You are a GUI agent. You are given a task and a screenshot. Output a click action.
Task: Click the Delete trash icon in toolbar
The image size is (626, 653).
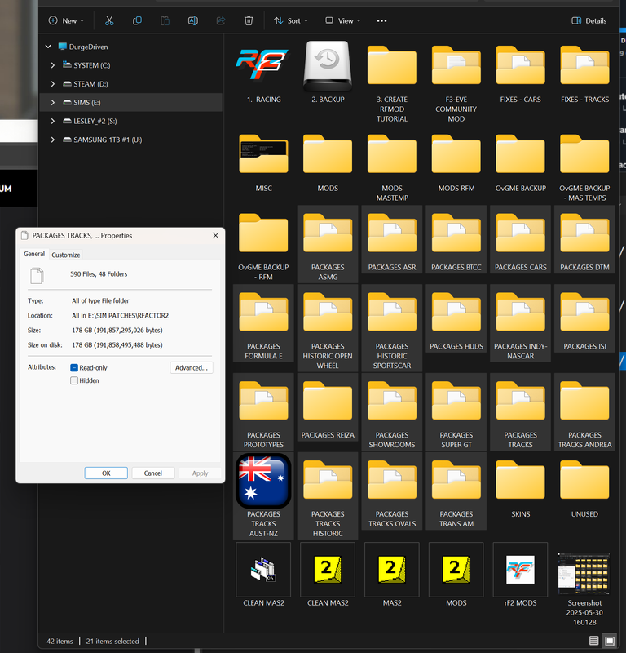point(249,21)
